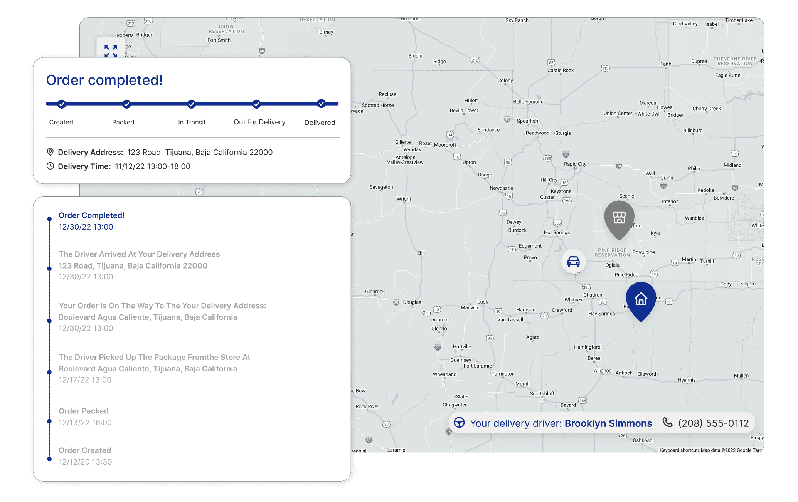This screenshot has width=798, height=502.
Task: Select the Packed step checkmark
Action: (x=126, y=104)
